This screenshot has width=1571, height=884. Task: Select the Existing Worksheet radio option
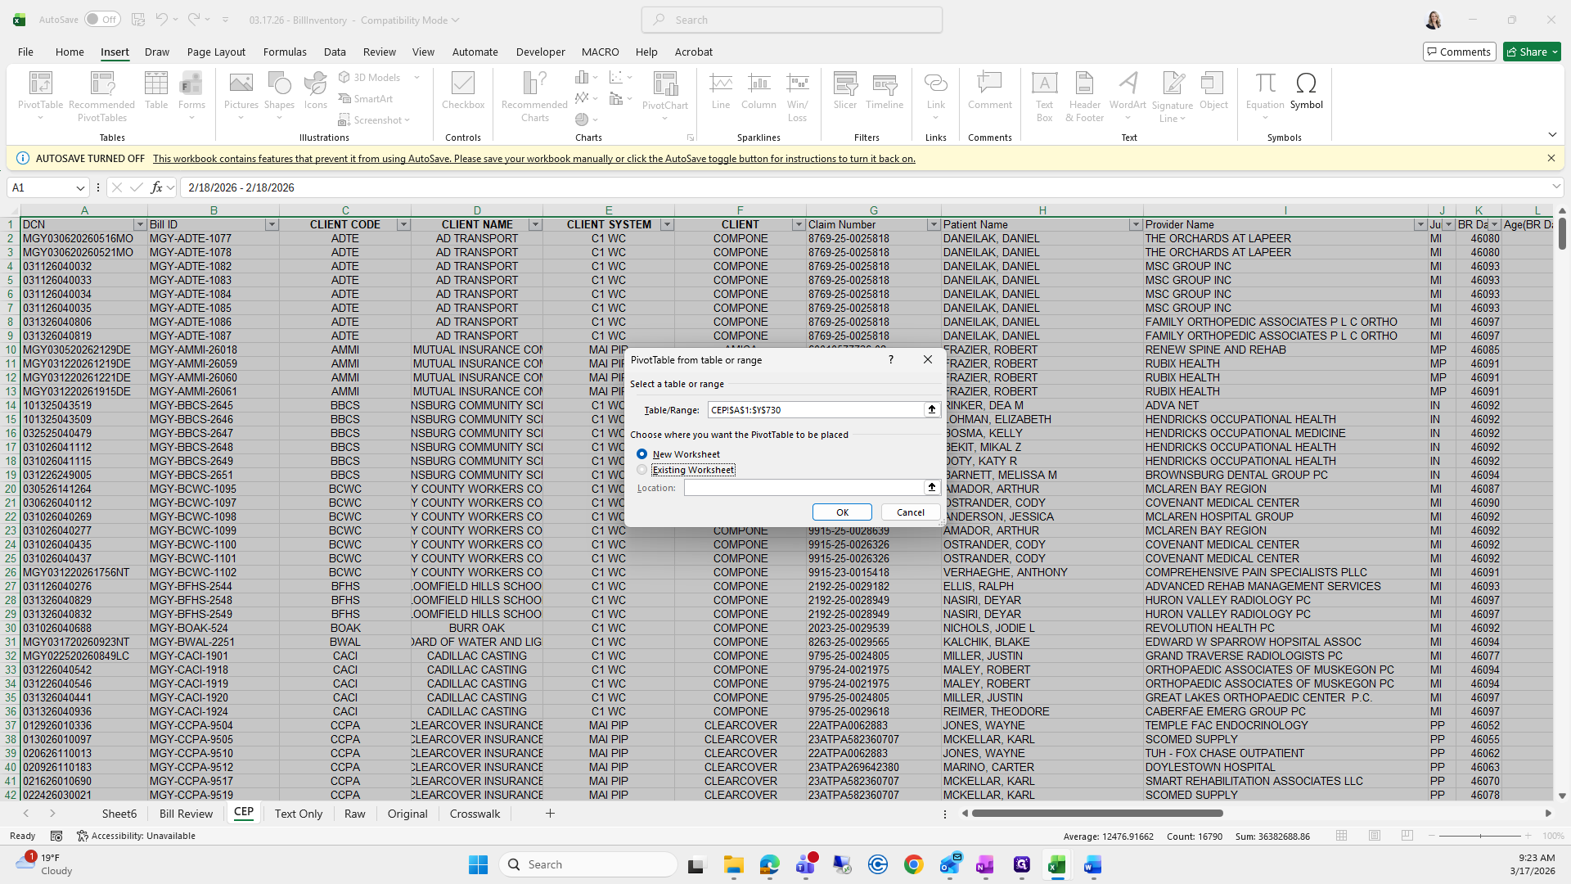coord(642,470)
